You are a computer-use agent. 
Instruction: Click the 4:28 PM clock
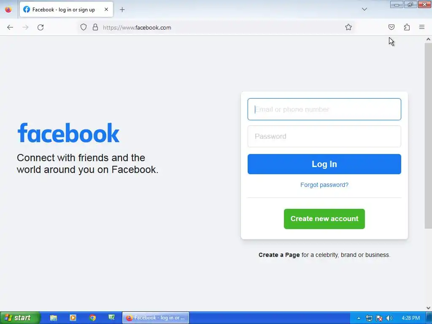410,318
